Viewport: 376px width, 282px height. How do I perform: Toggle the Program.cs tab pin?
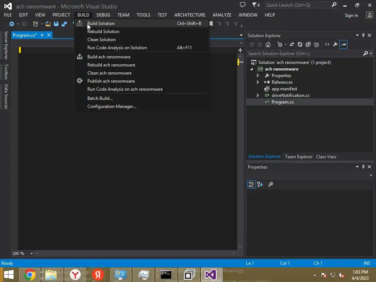click(x=42, y=35)
